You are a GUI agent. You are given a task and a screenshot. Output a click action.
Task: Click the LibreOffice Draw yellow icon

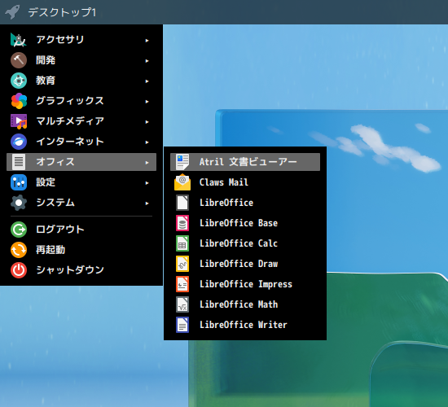[x=182, y=264]
